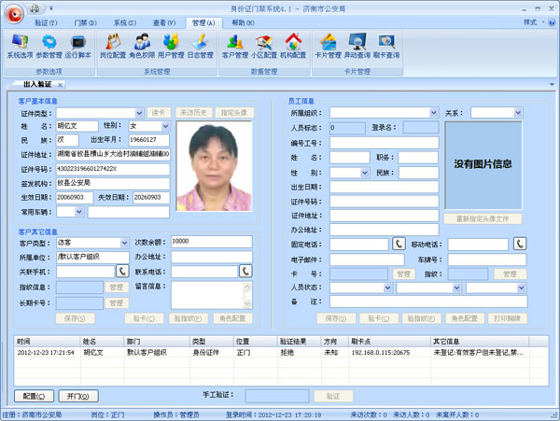Open 卡片管理 card management icon
This screenshot has height=421, width=560.
point(328,46)
